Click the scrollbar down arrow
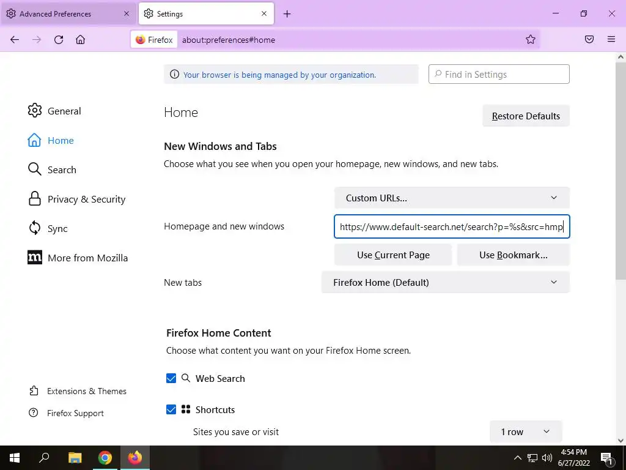The image size is (626, 470). (620, 441)
